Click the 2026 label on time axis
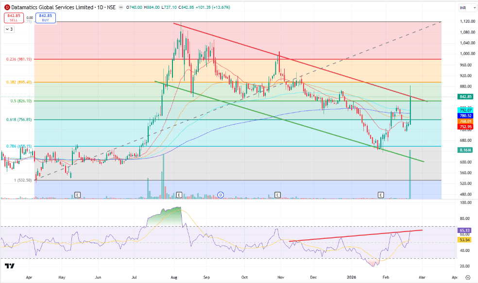The width and height of the screenshot is (478, 283). (x=352, y=277)
